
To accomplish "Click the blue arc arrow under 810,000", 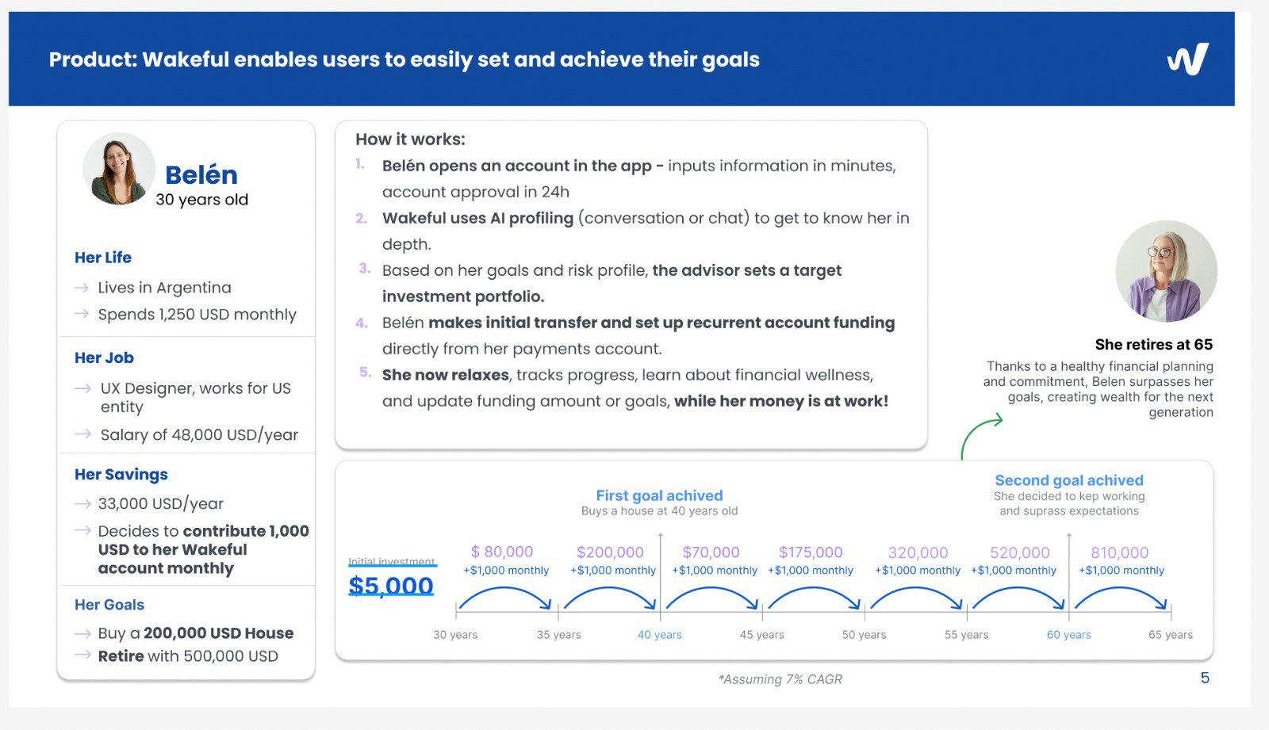I will [1121, 598].
